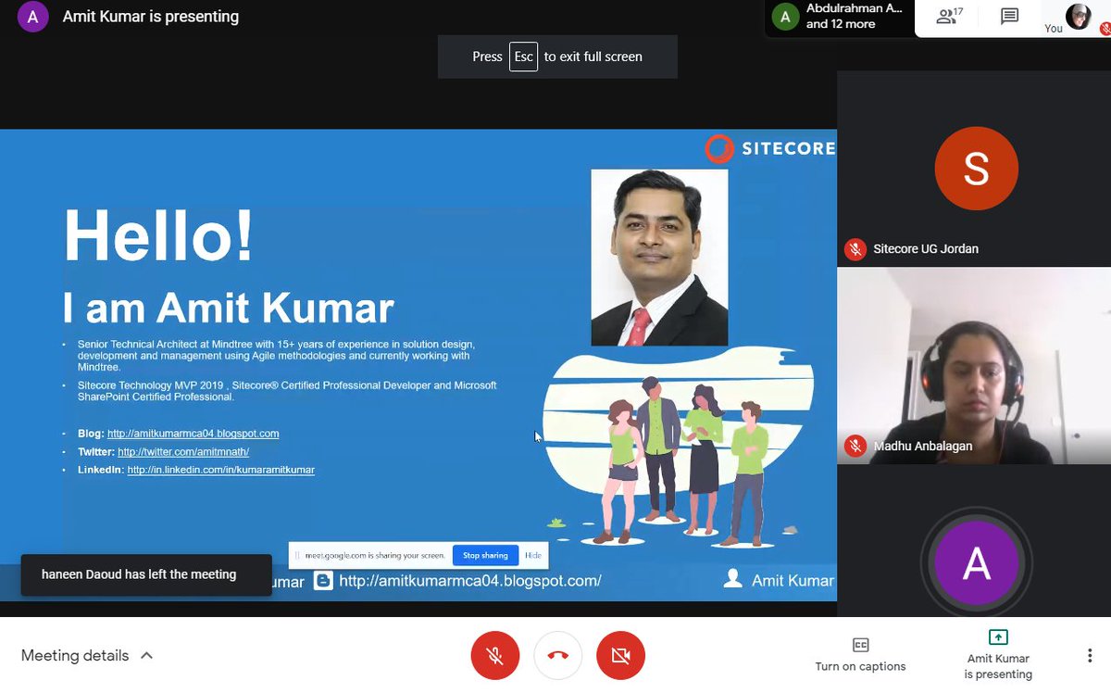Click muted mic icon on Sitecore UG Jordan
Image resolution: width=1111 pixels, height=693 pixels.
point(855,249)
